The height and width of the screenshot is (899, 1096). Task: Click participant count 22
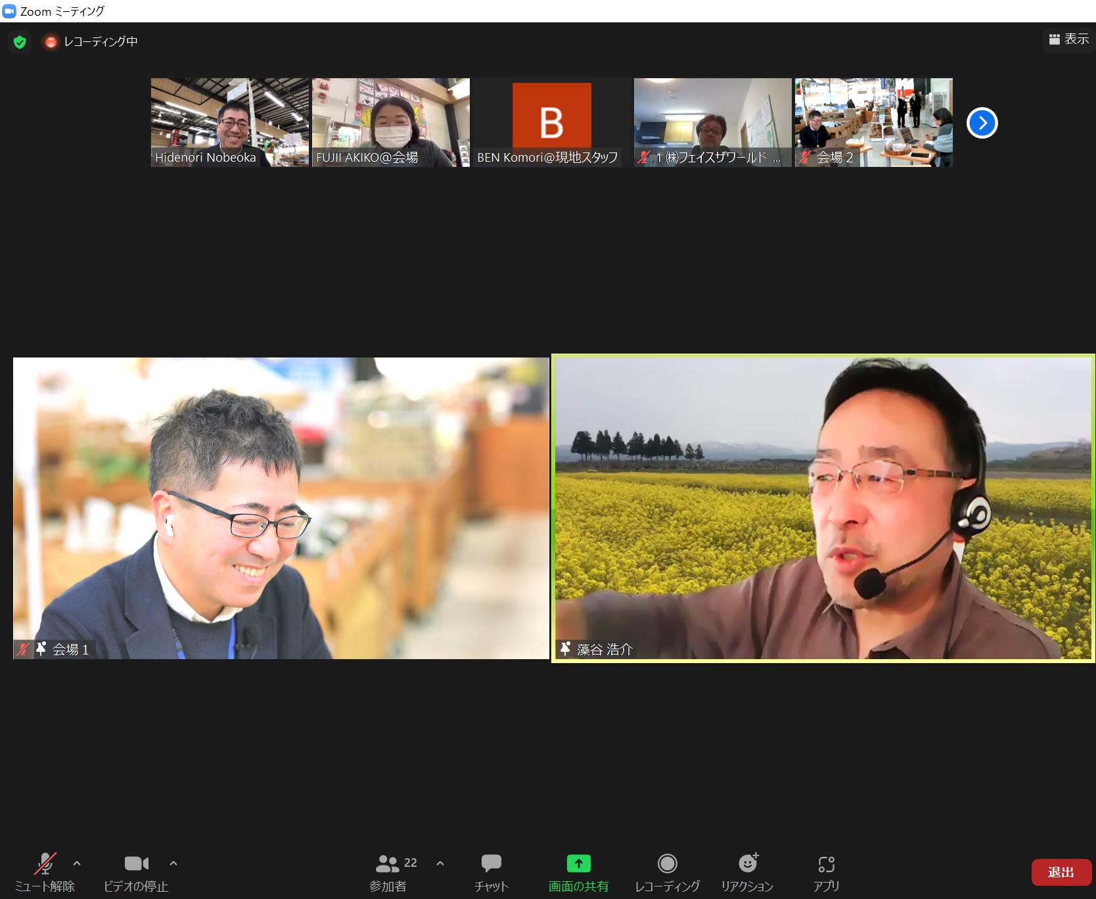411,863
